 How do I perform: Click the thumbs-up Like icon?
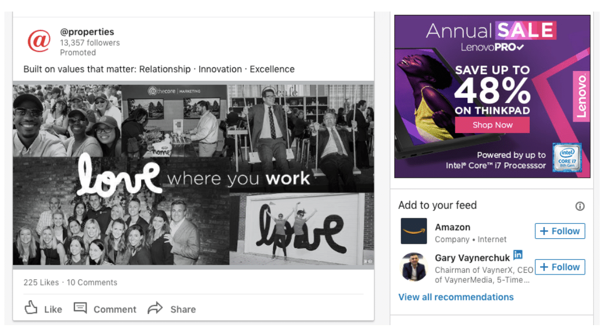pyautogui.click(x=31, y=307)
